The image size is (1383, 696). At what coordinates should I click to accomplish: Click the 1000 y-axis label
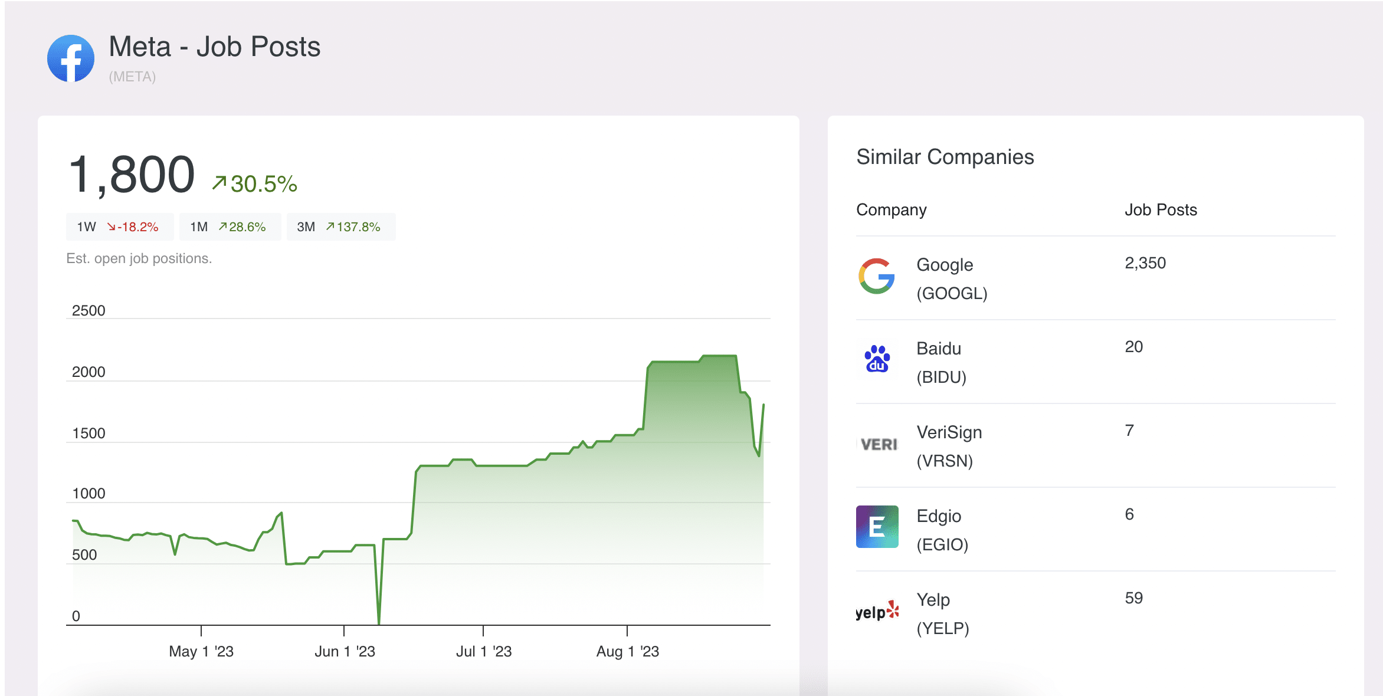[89, 493]
